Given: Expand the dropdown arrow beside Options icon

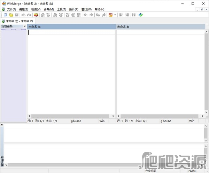Looking at the screenshot, I should 115,15.
